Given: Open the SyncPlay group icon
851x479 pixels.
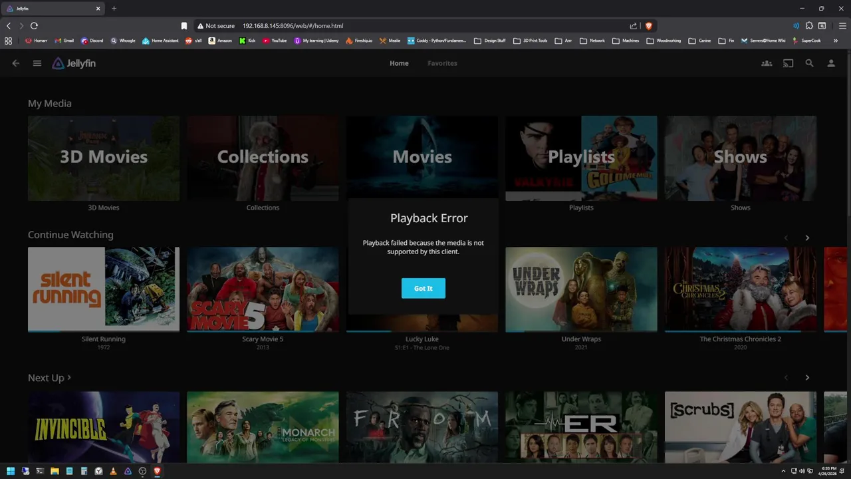Looking at the screenshot, I should click(767, 63).
